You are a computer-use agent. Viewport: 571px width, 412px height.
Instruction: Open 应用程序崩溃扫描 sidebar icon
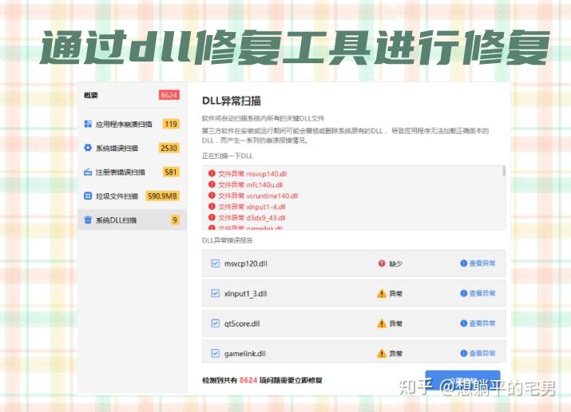[x=88, y=124]
